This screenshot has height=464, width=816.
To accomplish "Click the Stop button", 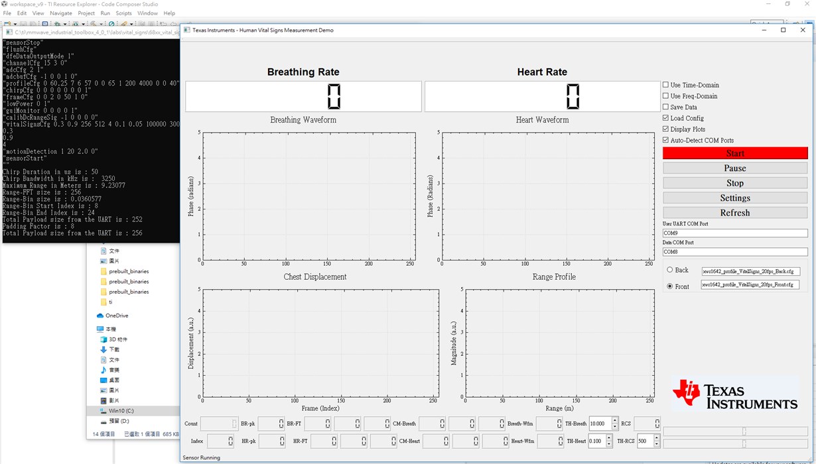I will click(735, 183).
